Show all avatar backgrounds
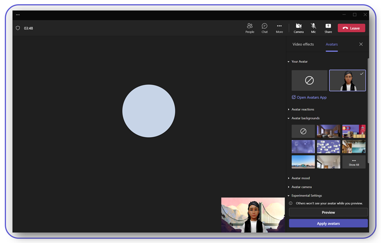The height and width of the screenshot is (243, 381). (x=354, y=162)
